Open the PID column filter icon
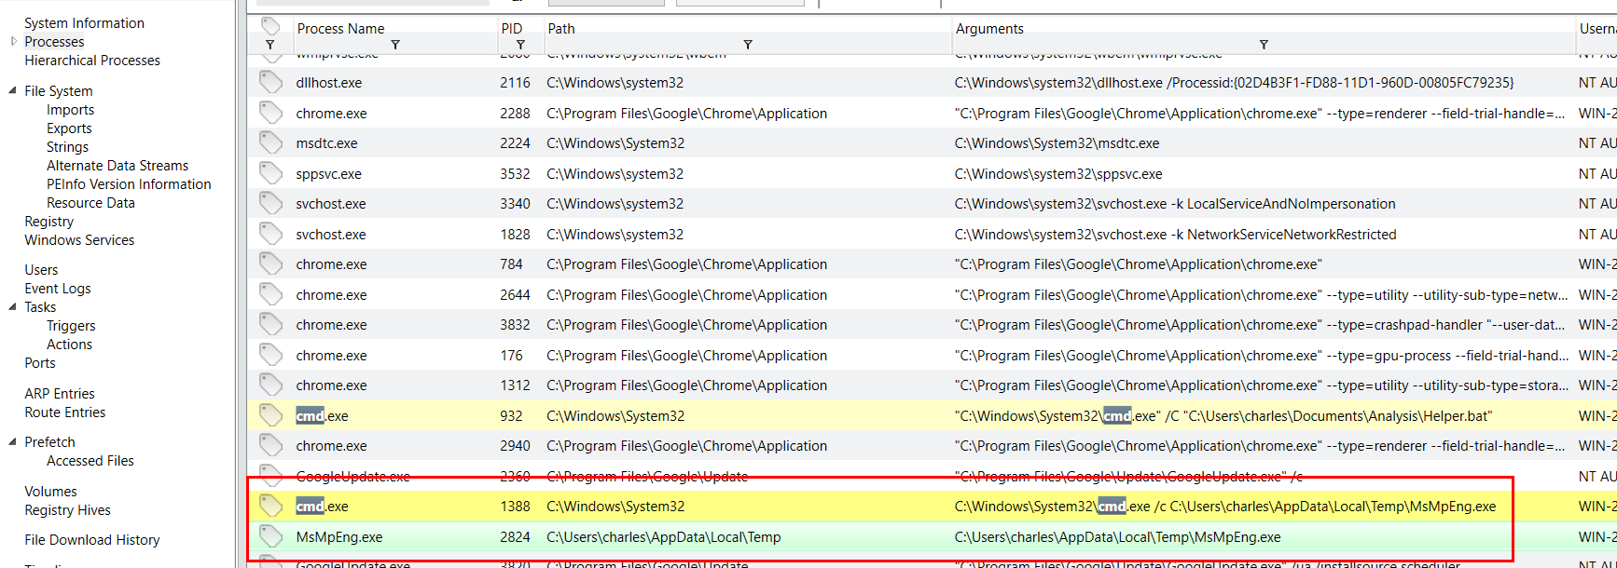This screenshot has height=568, width=1617. pyautogui.click(x=520, y=45)
